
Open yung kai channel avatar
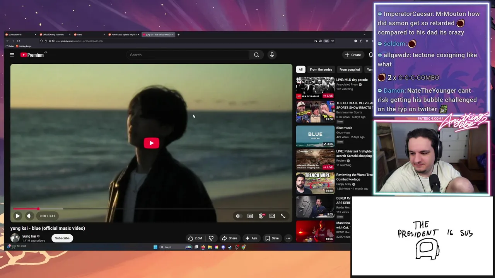[x=15, y=238]
